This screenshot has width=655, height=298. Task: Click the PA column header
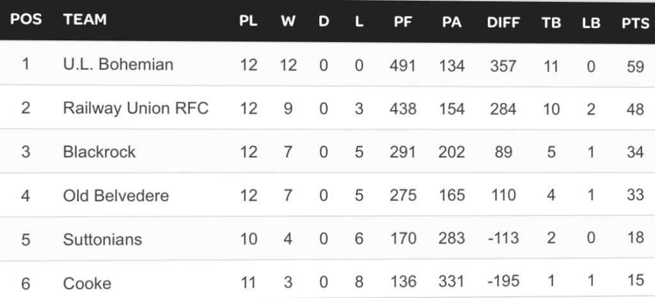tap(452, 21)
